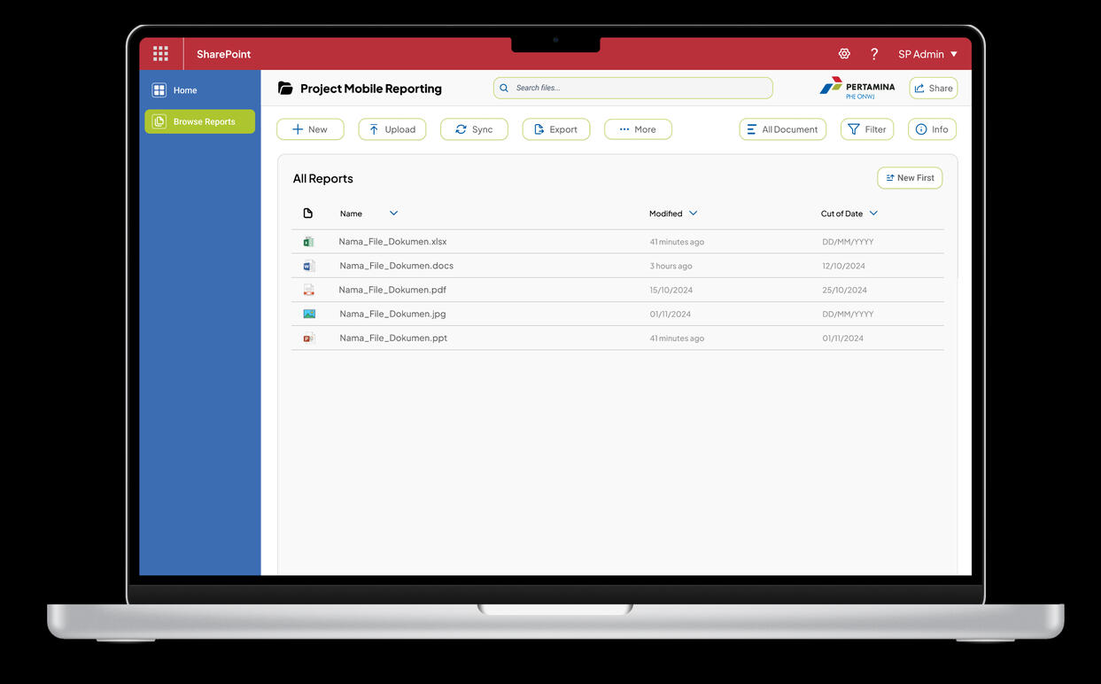
Task: Open the All Document view selector
Action: click(783, 129)
